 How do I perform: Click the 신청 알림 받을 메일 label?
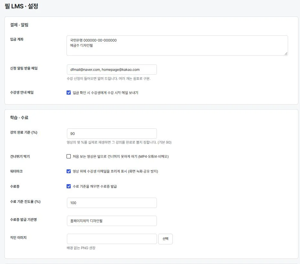click(x=24, y=68)
